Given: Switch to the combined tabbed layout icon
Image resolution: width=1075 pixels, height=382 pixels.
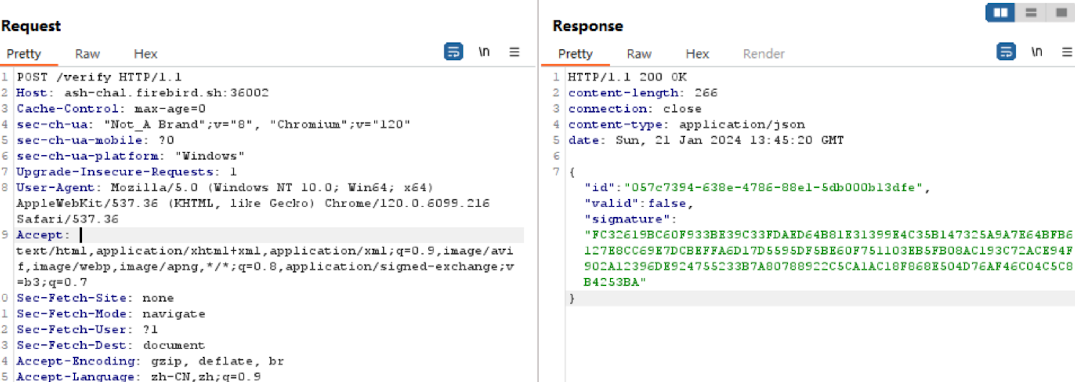Looking at the screenshot, I should (1061, 13).
